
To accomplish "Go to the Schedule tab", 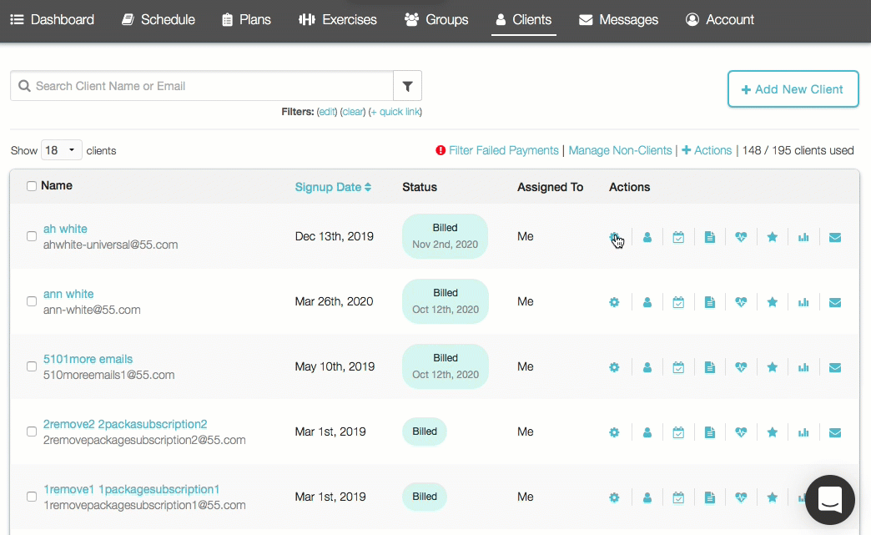I will click(159, 19).
